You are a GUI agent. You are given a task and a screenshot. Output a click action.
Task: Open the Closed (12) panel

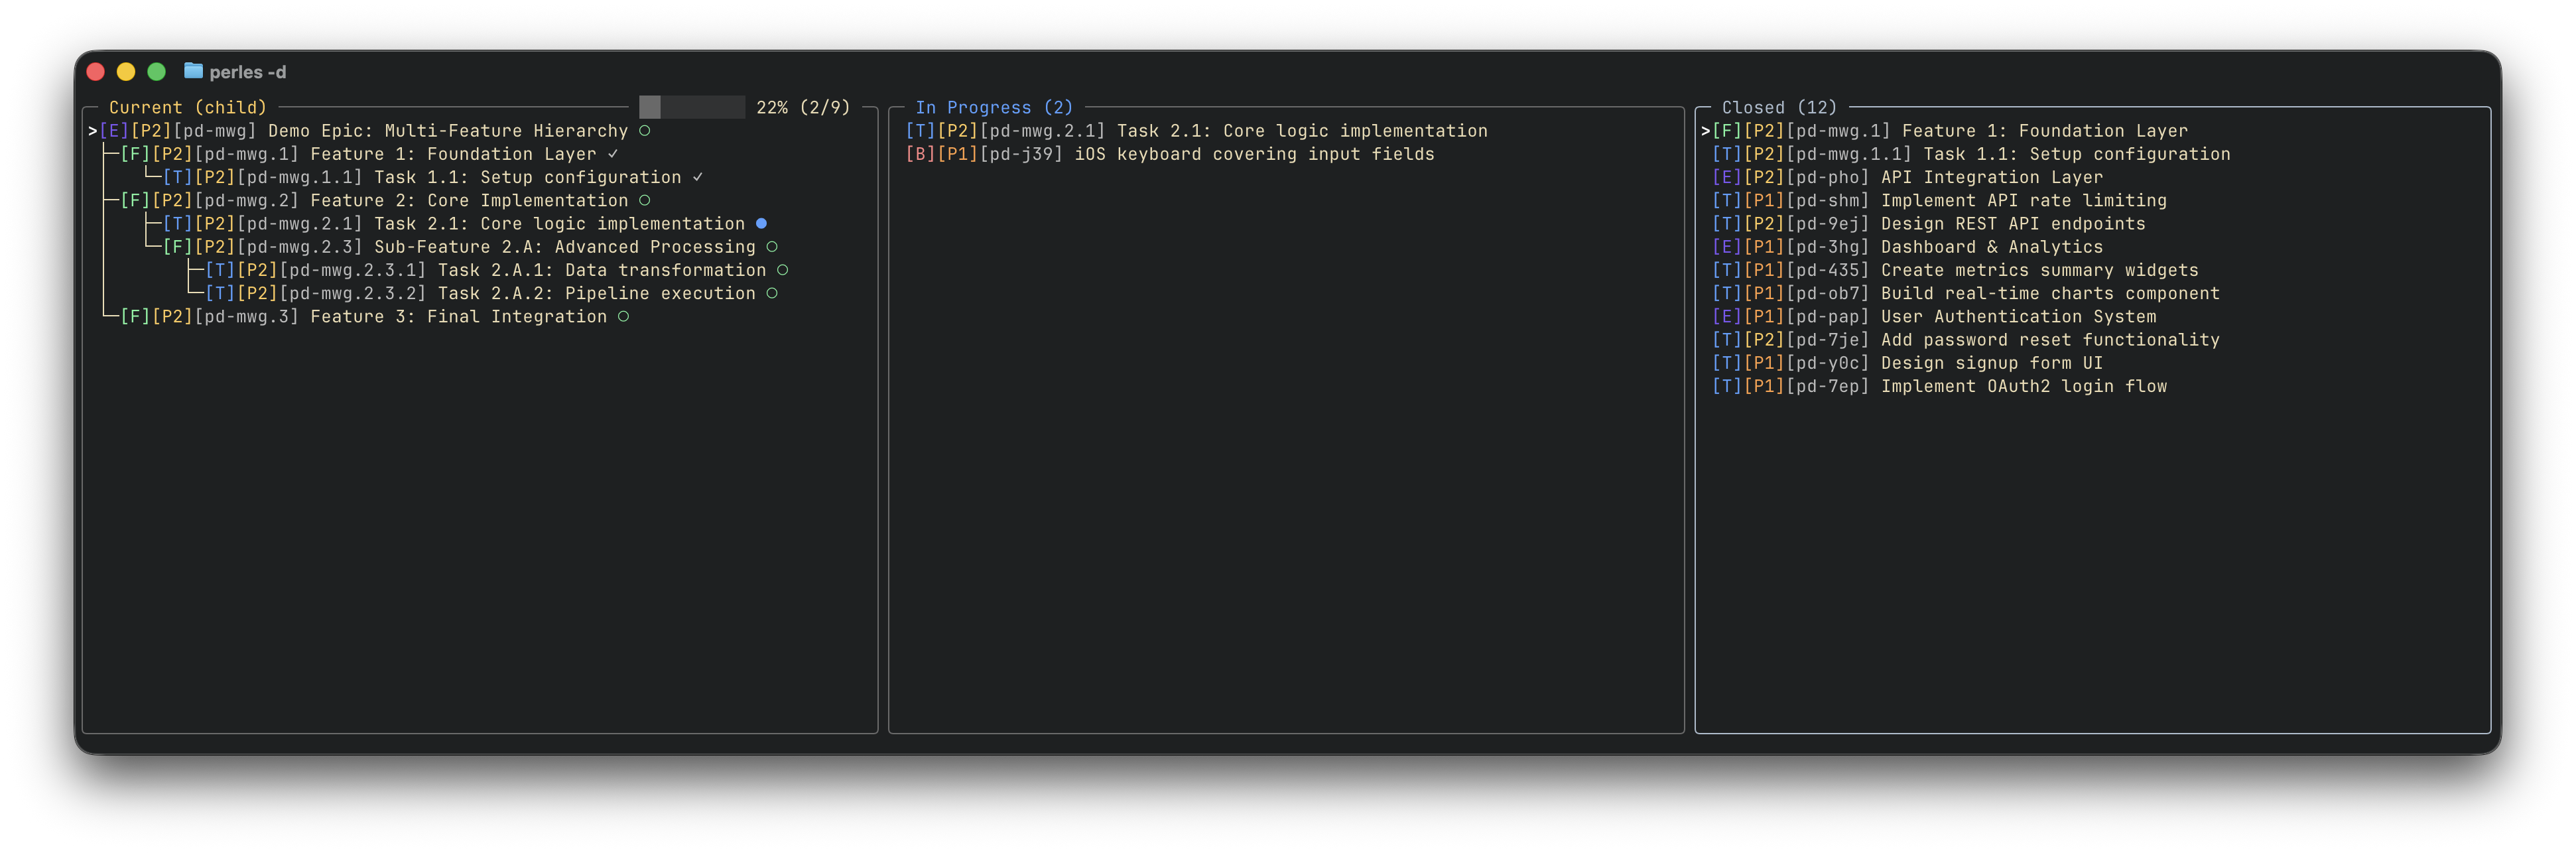(1781, 107)
